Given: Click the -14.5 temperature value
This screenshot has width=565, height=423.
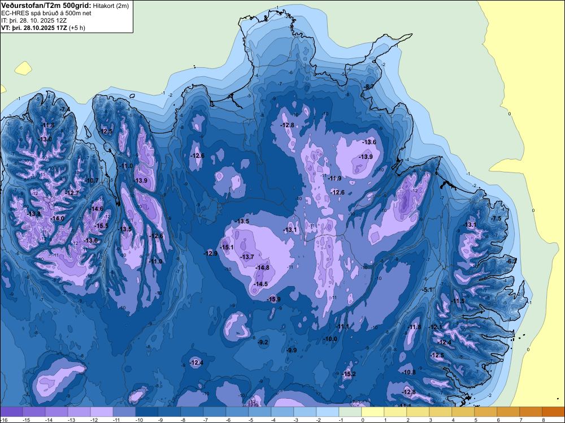Looking at the screenshot, I should click(260, 284).
